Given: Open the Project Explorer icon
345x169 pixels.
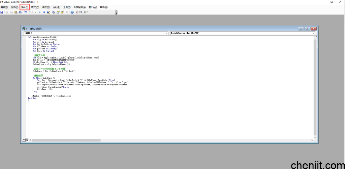Looking at the screenshot, I should pos(54,12).
